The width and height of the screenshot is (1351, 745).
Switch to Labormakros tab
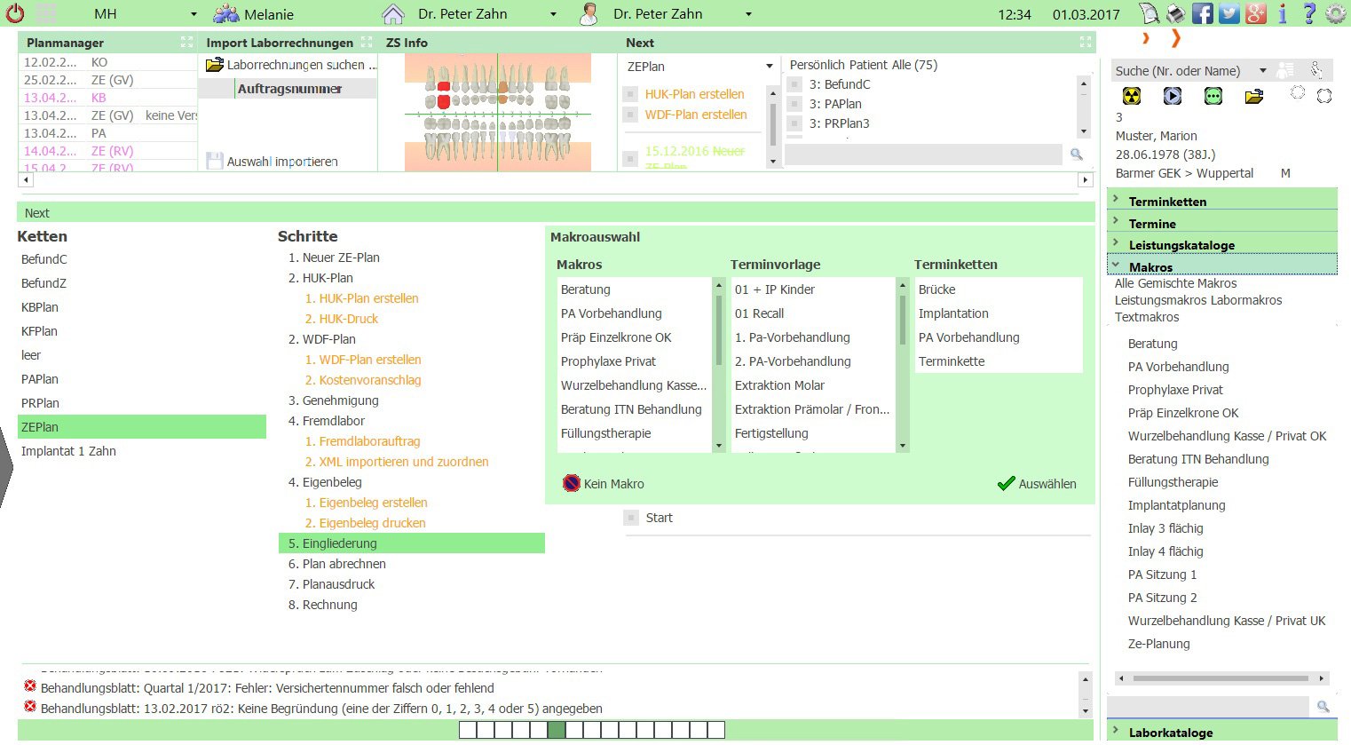coord(1244,300)
